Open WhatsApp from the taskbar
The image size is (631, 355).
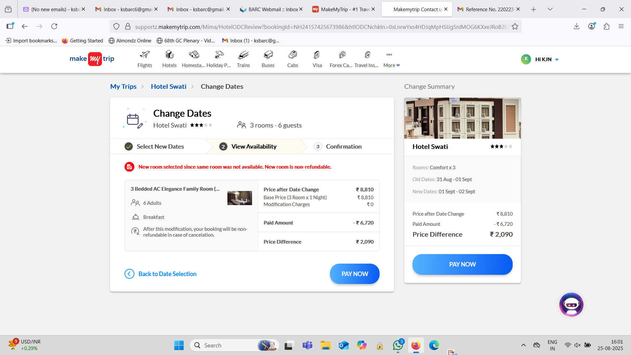pos(398,345)
